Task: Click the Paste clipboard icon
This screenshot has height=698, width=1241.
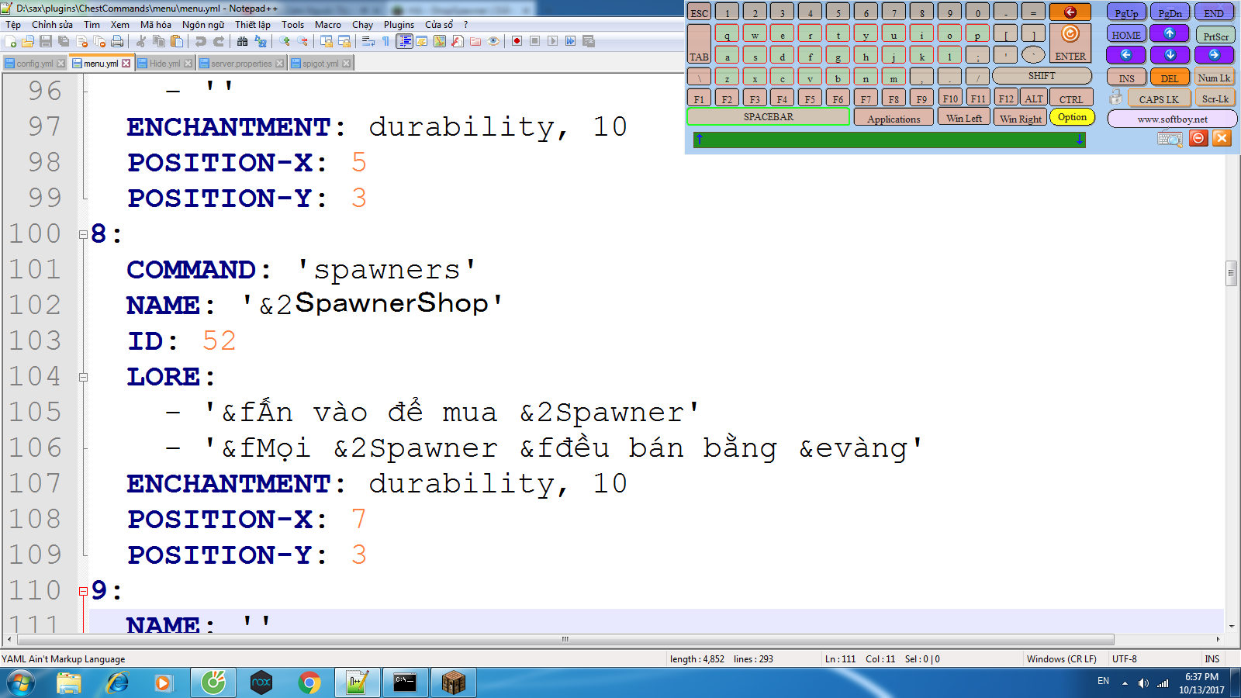Action: [177, 41]
